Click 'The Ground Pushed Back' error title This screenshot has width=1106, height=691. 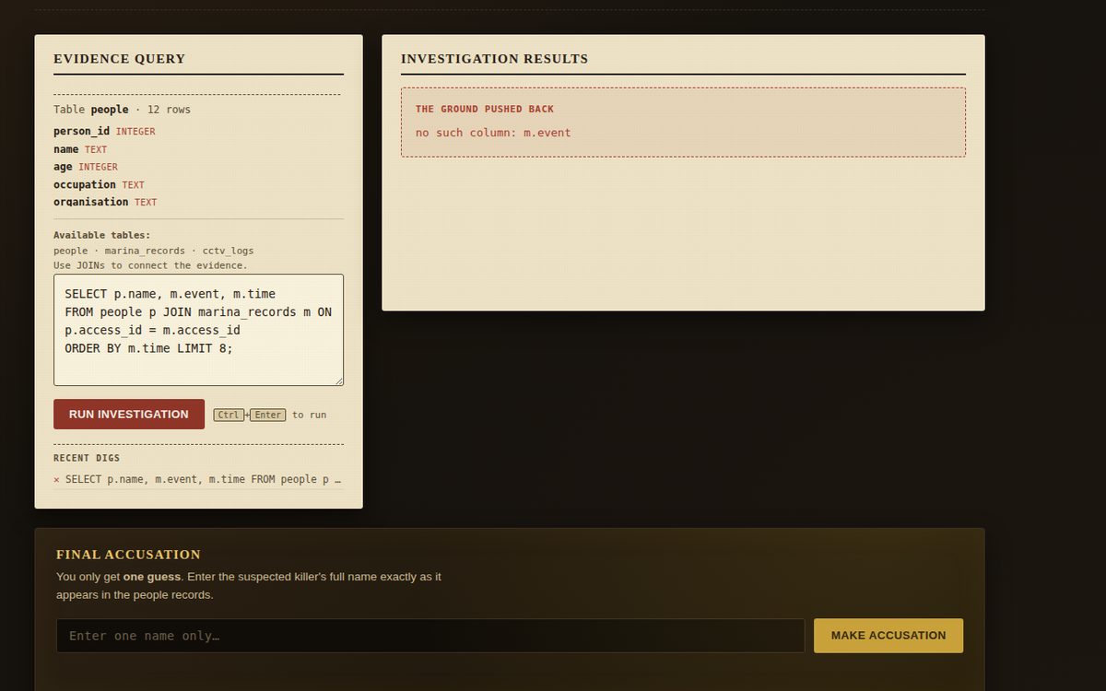click(485, 109)
